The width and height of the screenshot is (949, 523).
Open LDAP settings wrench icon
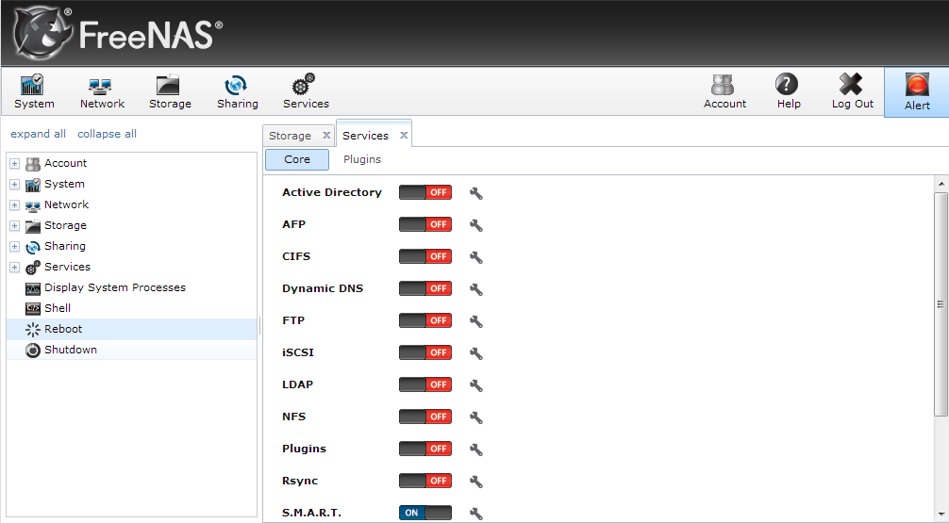pos(476,385)
